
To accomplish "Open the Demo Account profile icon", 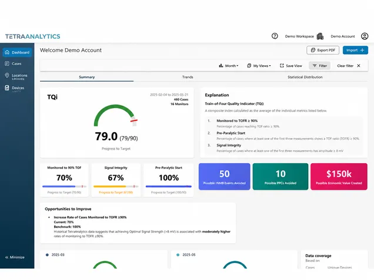I will click(365, 36).
